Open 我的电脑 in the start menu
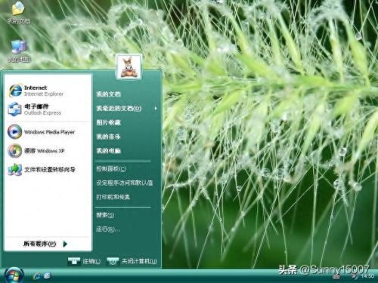378x283 pixels. point(109,151)
